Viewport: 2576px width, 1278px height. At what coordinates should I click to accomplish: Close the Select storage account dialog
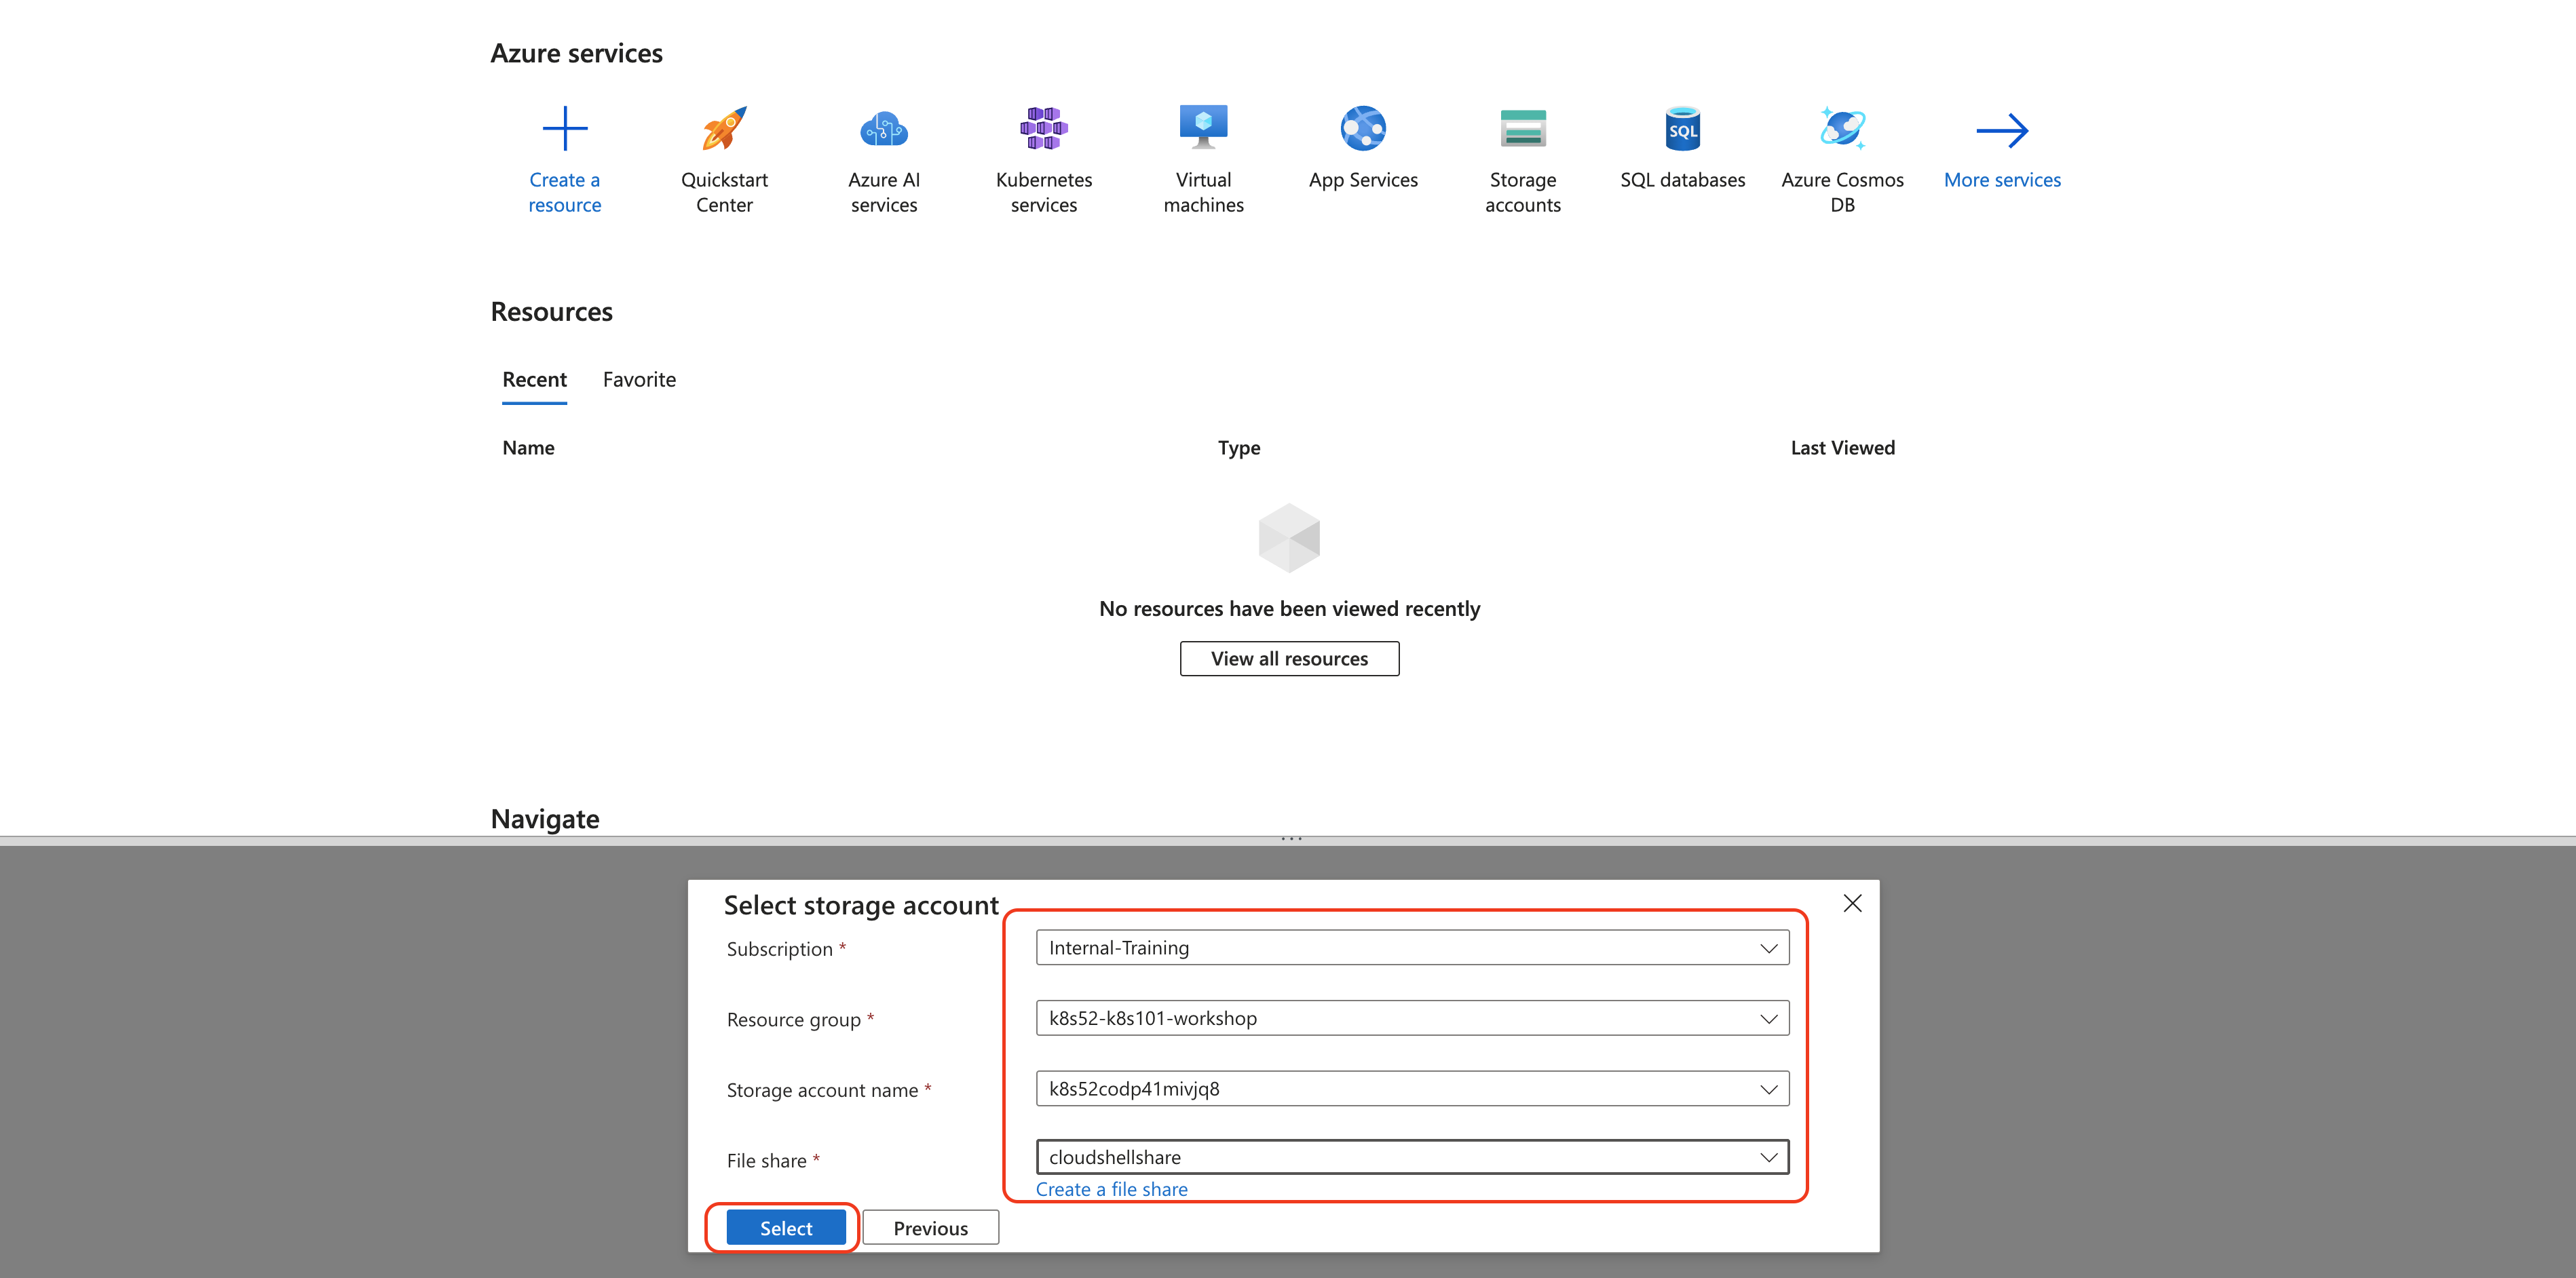pos(1852,903)
